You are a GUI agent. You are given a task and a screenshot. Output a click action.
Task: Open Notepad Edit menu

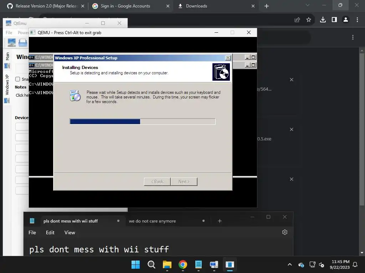coord(50,232)
